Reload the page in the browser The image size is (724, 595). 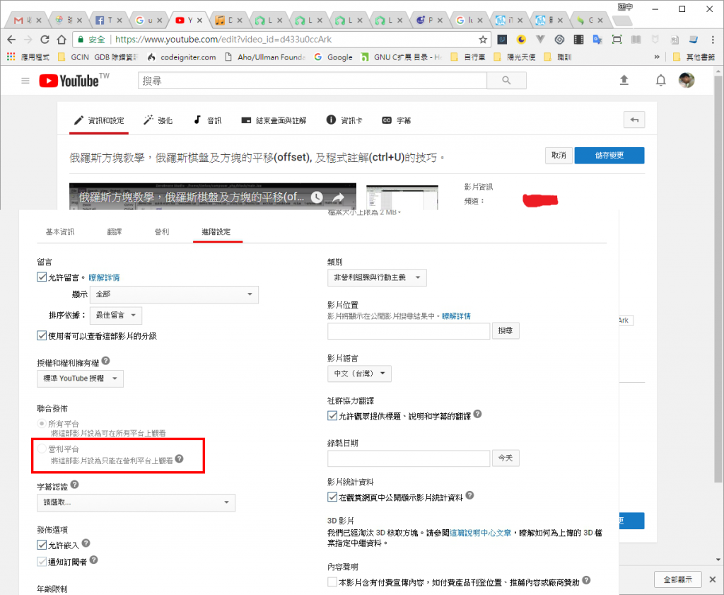[45, 40]
